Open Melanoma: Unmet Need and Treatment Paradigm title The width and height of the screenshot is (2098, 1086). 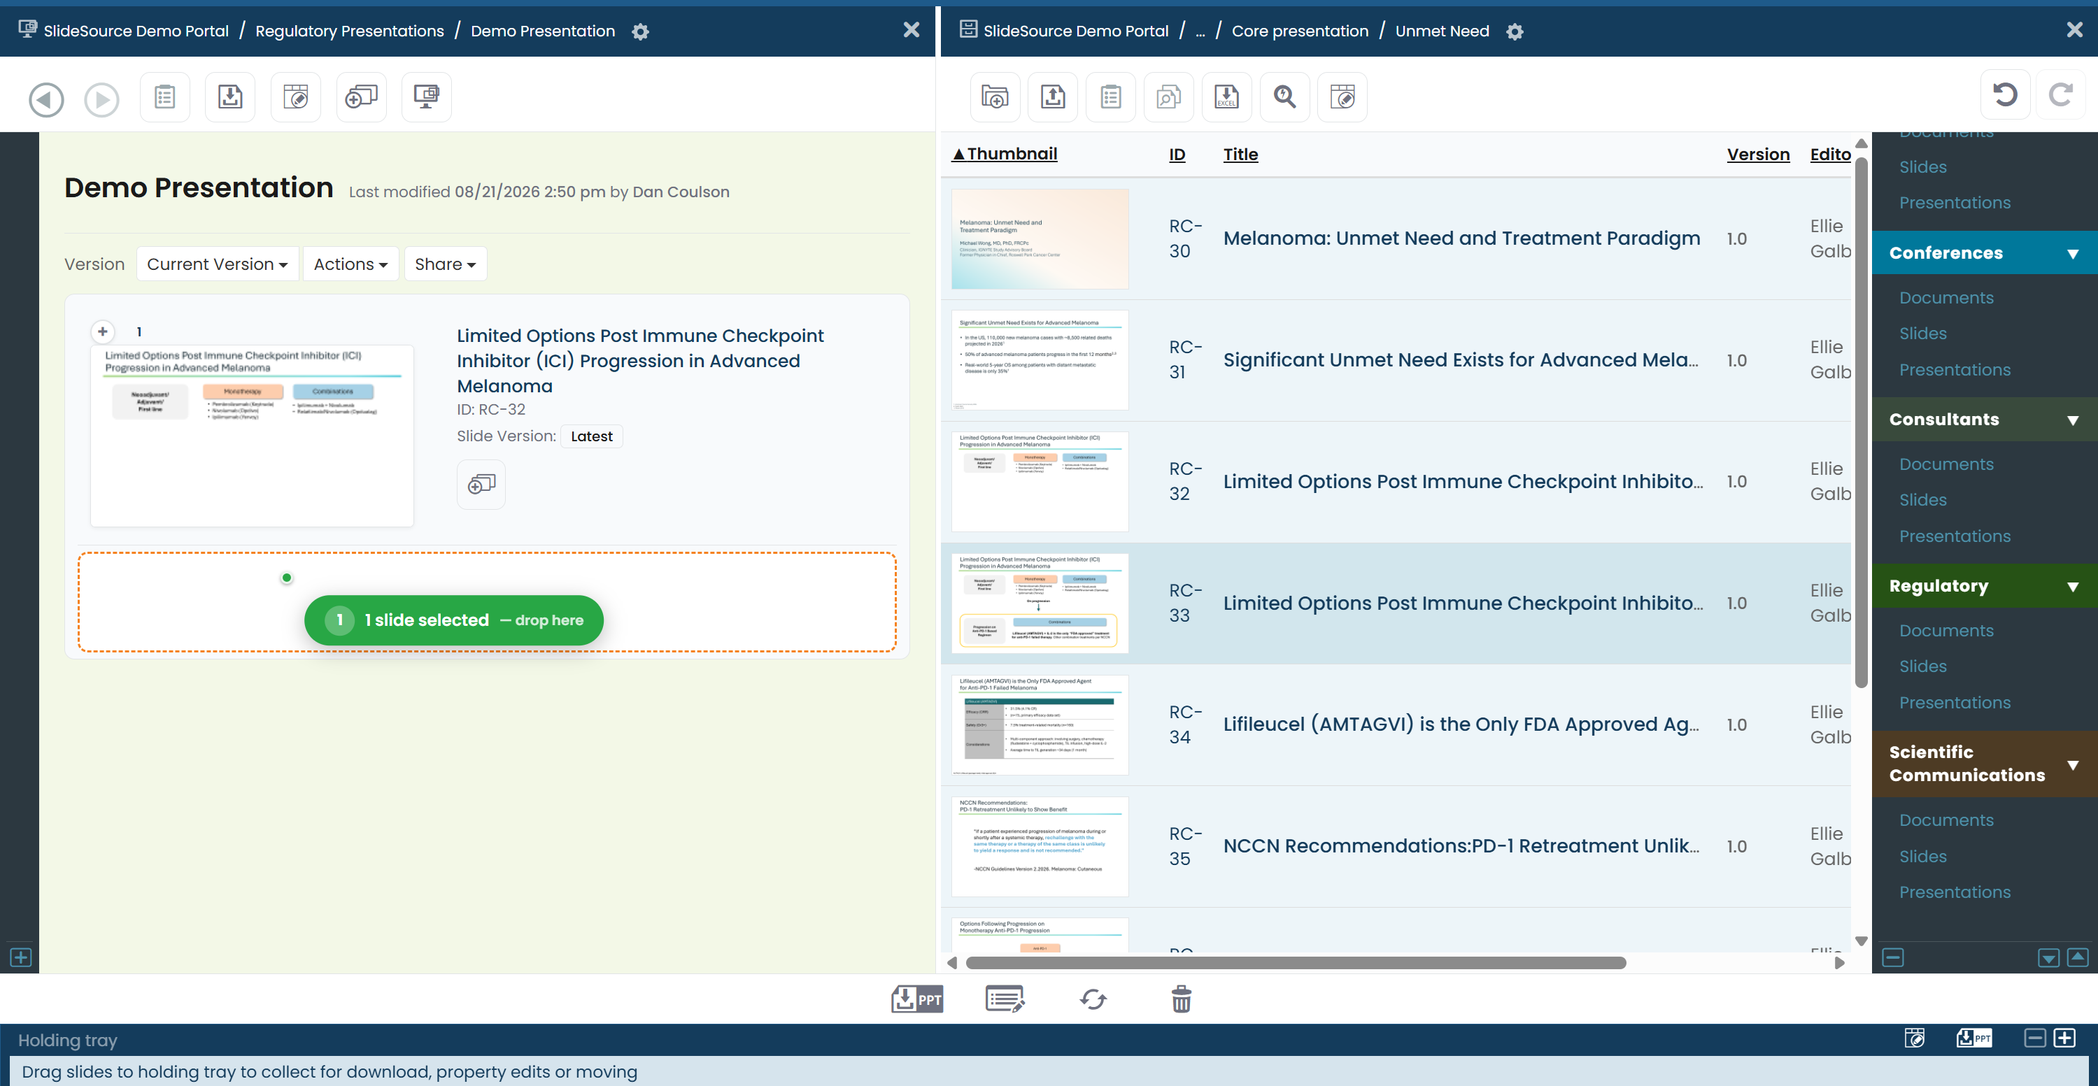point(1461,238)
